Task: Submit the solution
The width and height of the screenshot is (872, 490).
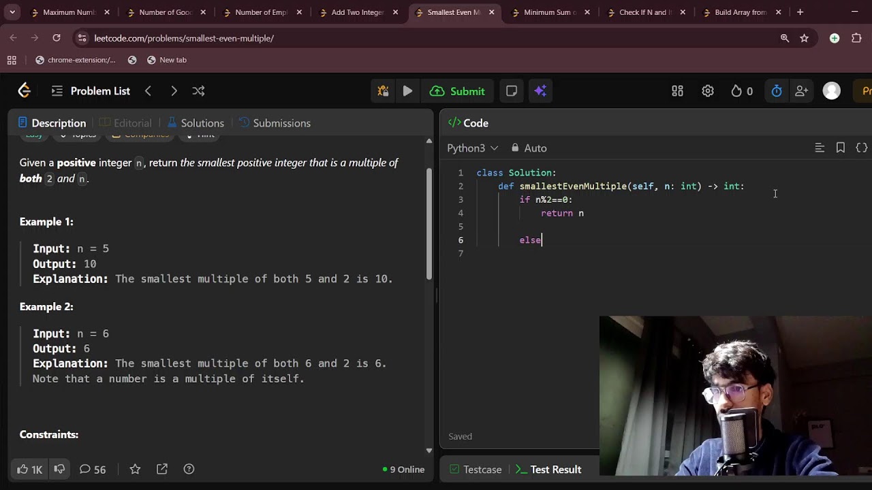Action: 457,91
